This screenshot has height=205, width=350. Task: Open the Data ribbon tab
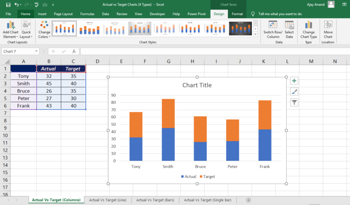pos(105,14)
